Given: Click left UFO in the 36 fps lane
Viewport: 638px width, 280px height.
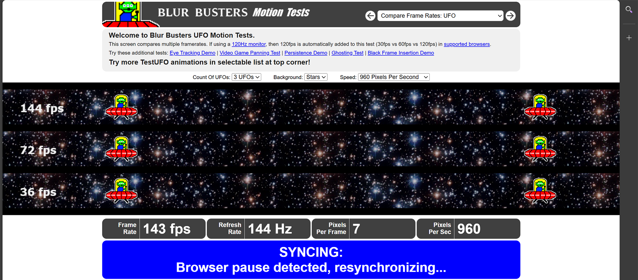Looking at the screenshot, I should point(121,191).
